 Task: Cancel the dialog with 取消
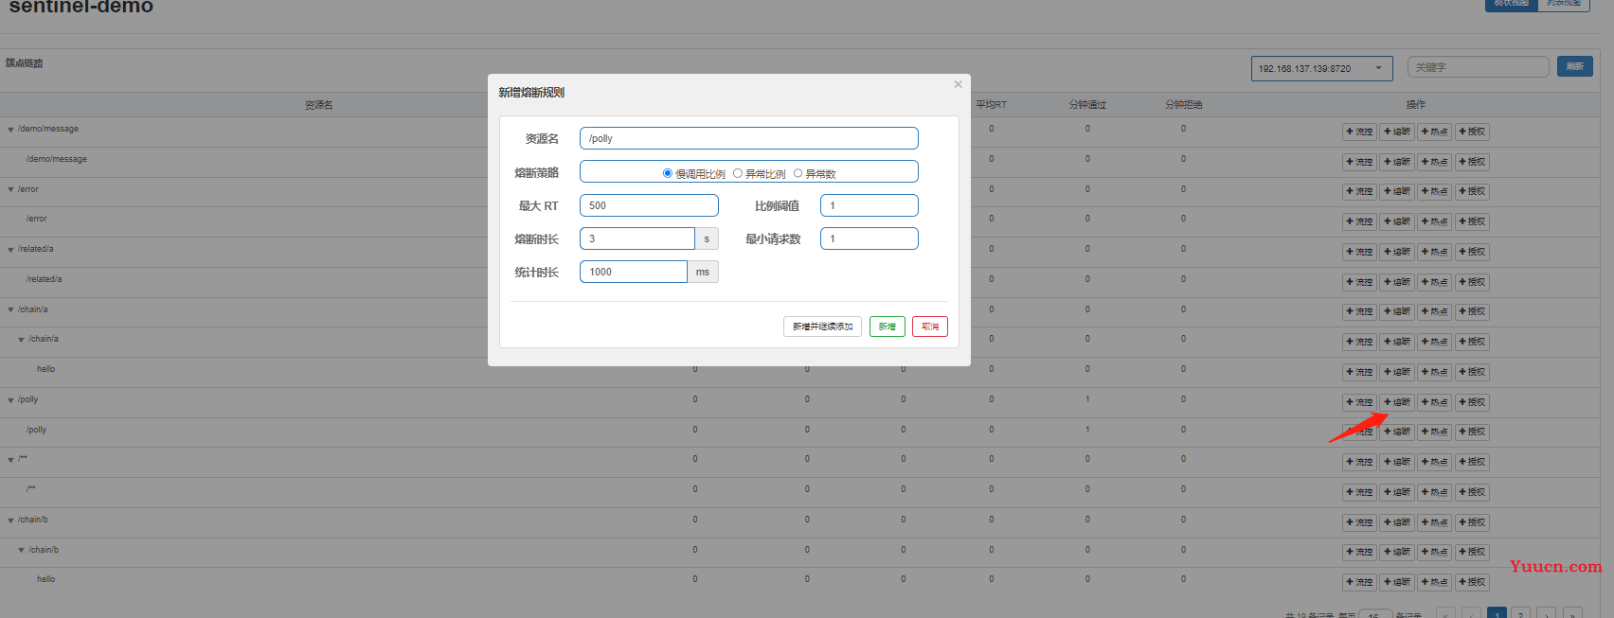(930, 327)
